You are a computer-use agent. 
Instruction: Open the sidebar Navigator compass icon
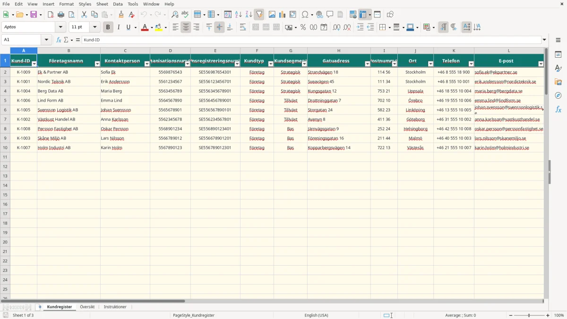[558, 95]
